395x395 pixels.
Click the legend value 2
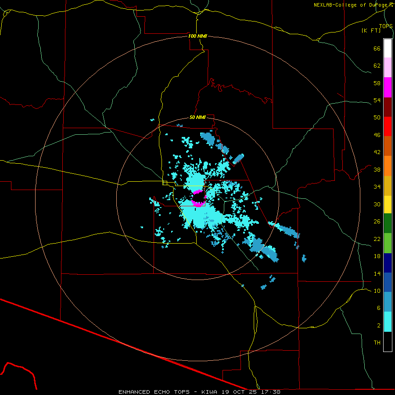[x=379, y=326]
